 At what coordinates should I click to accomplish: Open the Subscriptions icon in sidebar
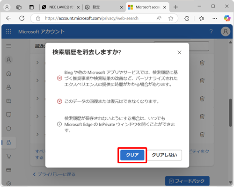pos(9,101)
